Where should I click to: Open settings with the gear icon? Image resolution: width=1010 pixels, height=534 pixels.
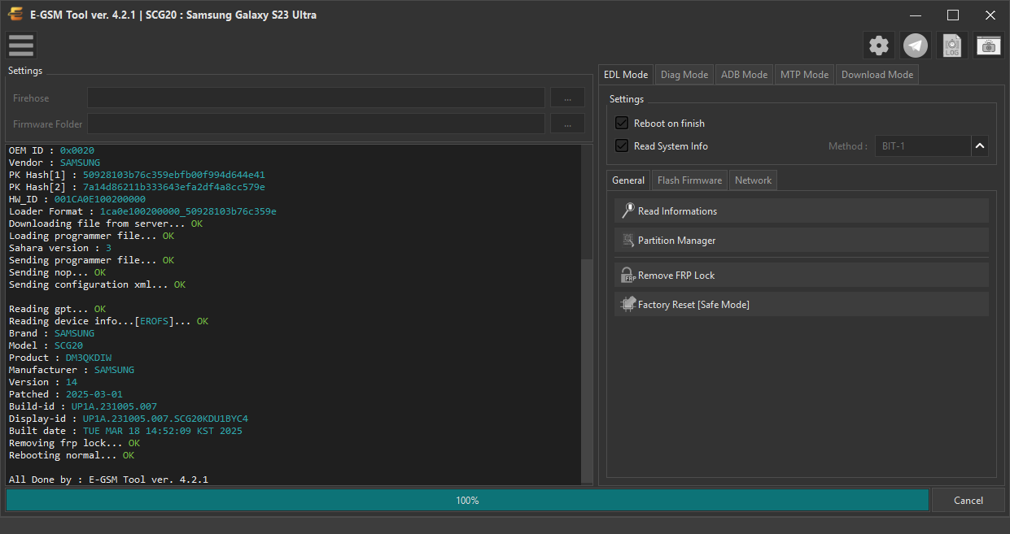(879, 46)
